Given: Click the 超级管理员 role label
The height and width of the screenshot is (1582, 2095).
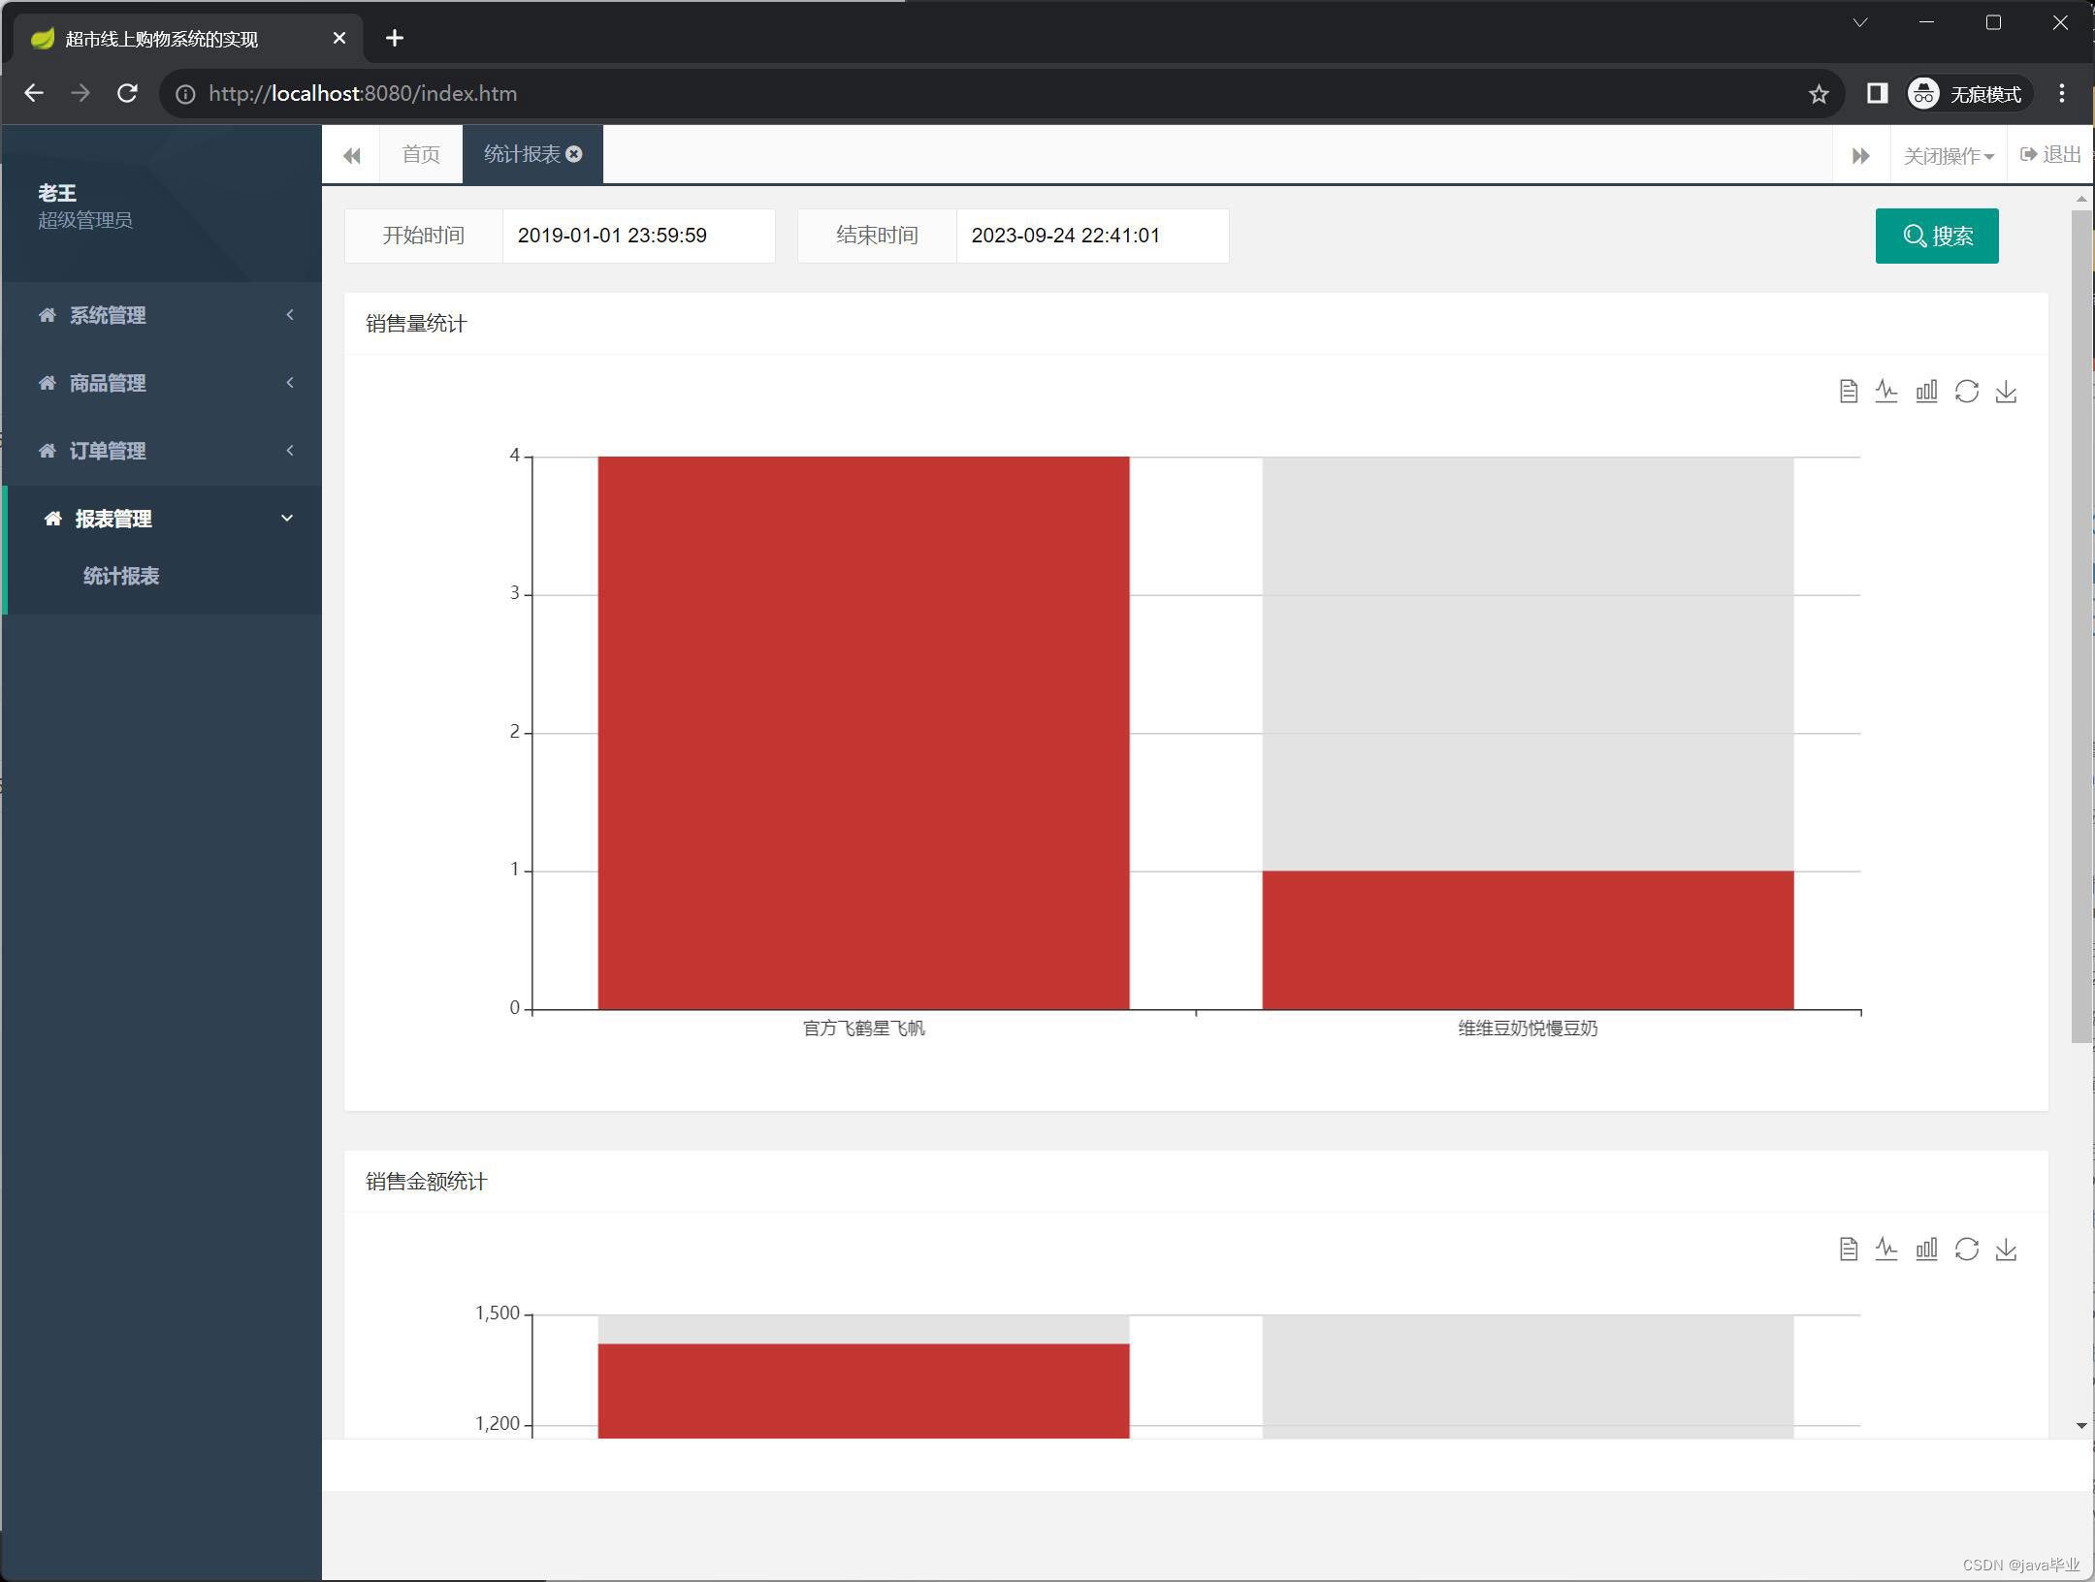Looking at the screenshot, I should (x=85, y=220).
